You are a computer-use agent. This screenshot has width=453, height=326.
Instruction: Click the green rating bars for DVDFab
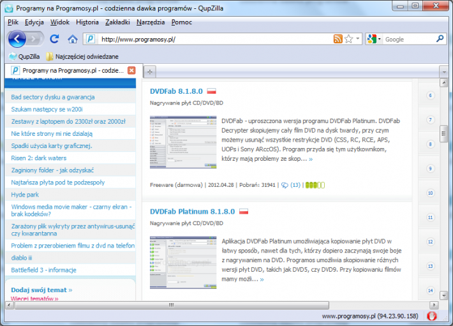315,185
